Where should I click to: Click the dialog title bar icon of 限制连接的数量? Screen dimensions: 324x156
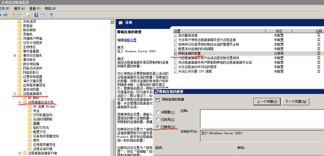157,92
